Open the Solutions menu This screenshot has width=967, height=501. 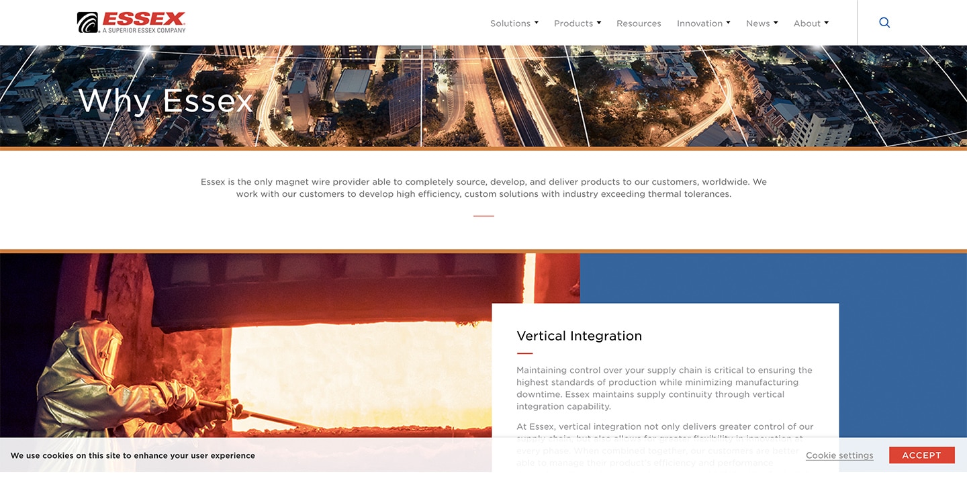[510, 24]
